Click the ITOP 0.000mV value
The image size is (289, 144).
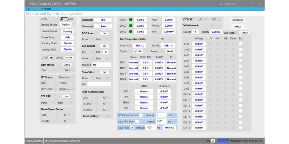click(168, 32)
